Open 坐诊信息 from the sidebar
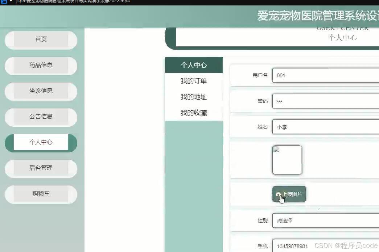 tap(41, 91)
